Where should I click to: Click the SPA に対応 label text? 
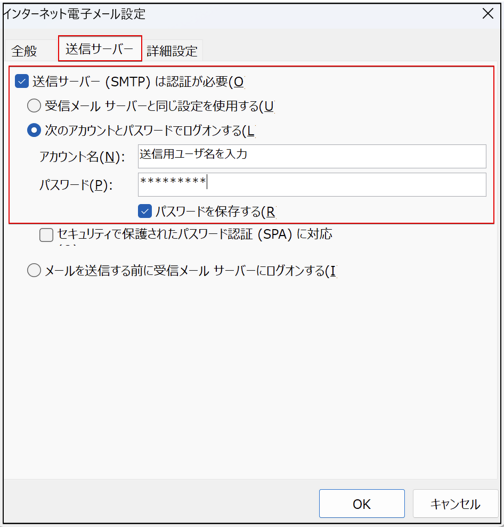click(194, 234)
